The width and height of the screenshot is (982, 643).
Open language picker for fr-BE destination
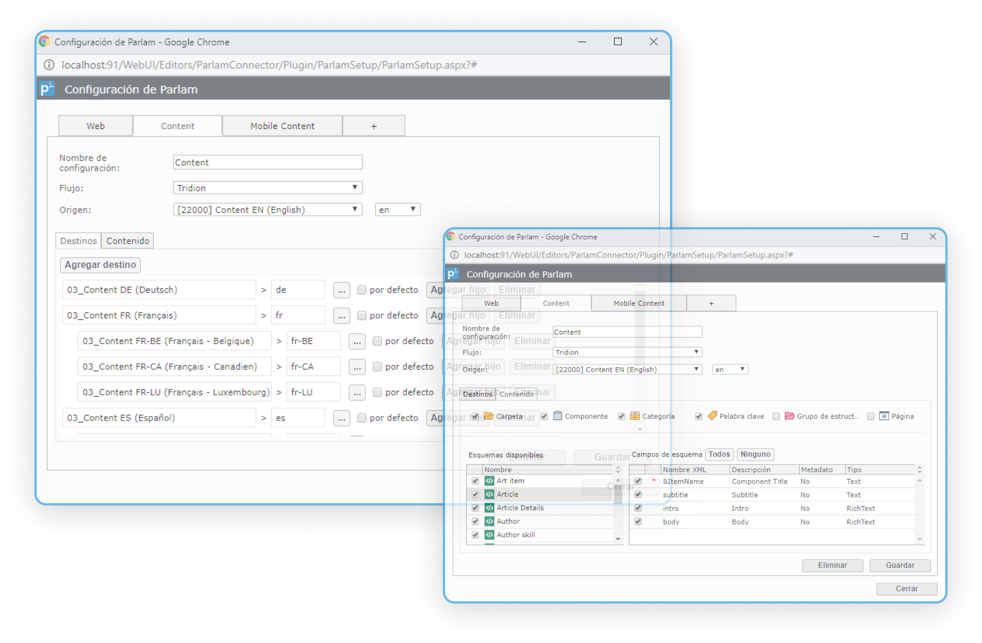357,341
